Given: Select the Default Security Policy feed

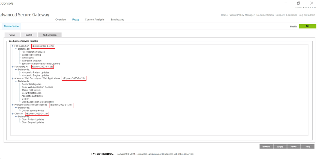Looking at the screenshot, I should [33, 111].
